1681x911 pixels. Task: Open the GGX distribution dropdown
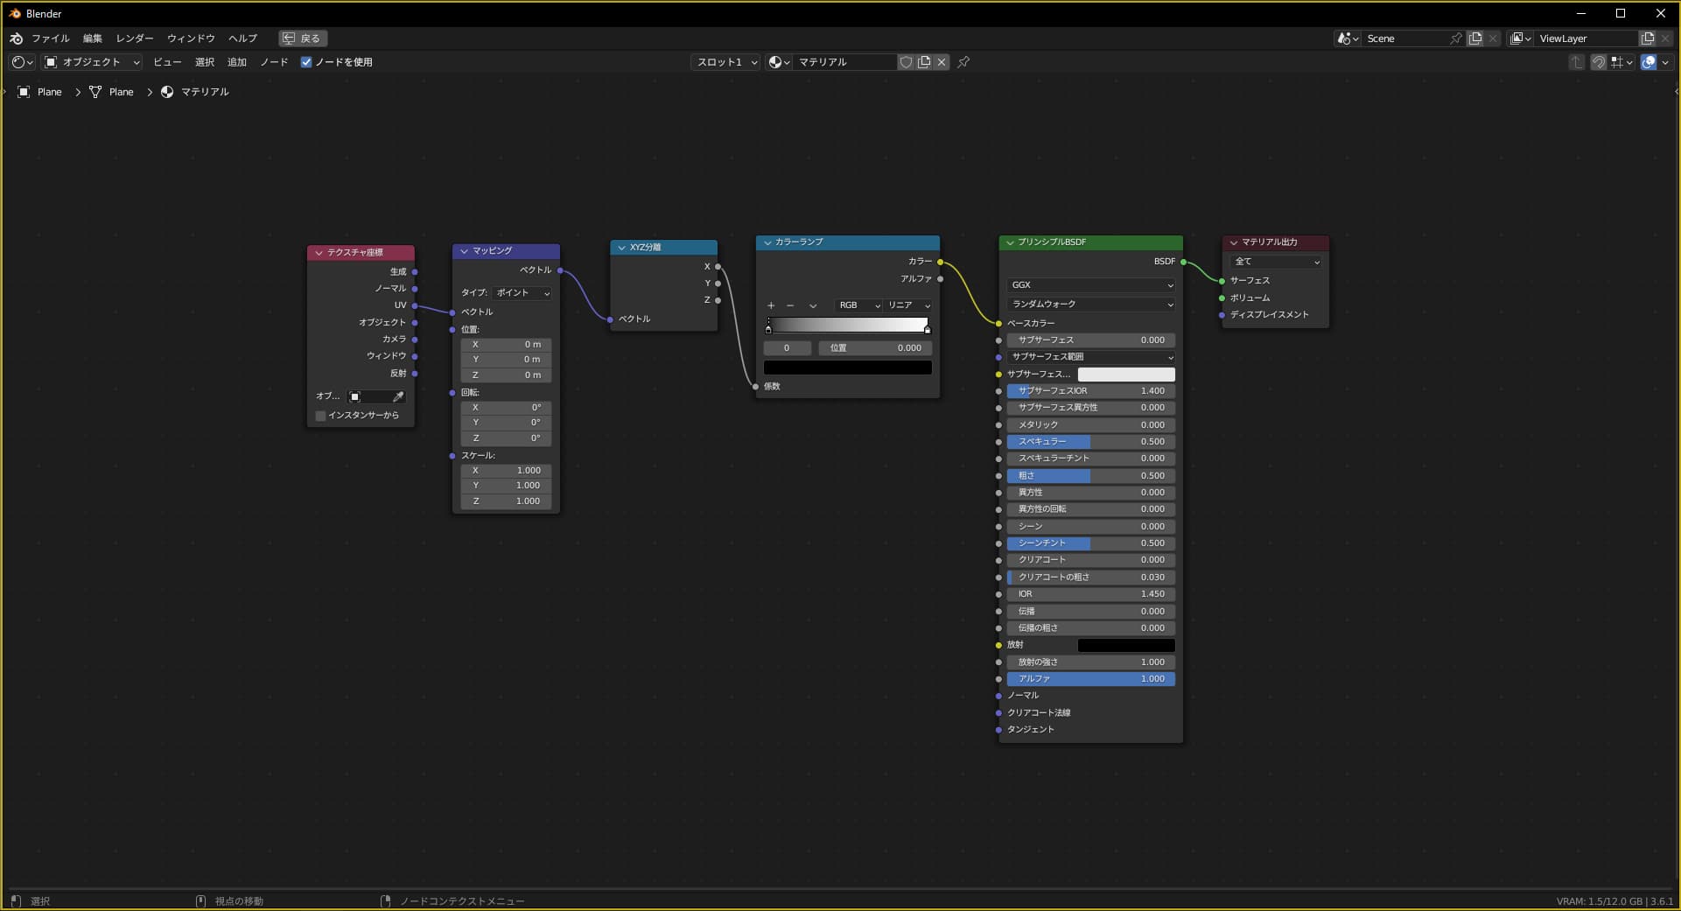tap(1090, 285)
